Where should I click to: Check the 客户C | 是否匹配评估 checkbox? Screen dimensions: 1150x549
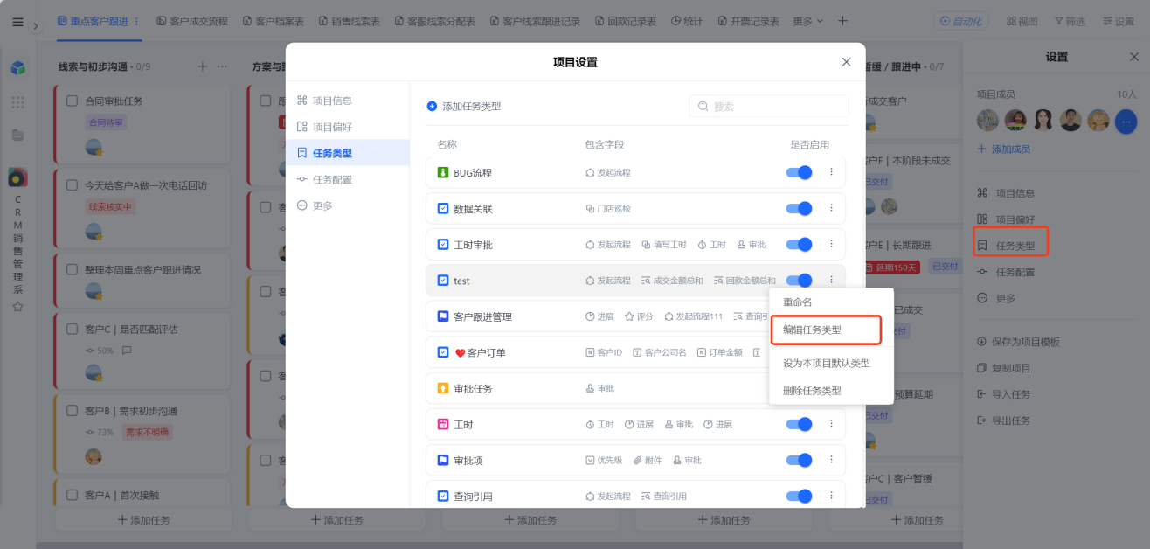pos(73,330)
